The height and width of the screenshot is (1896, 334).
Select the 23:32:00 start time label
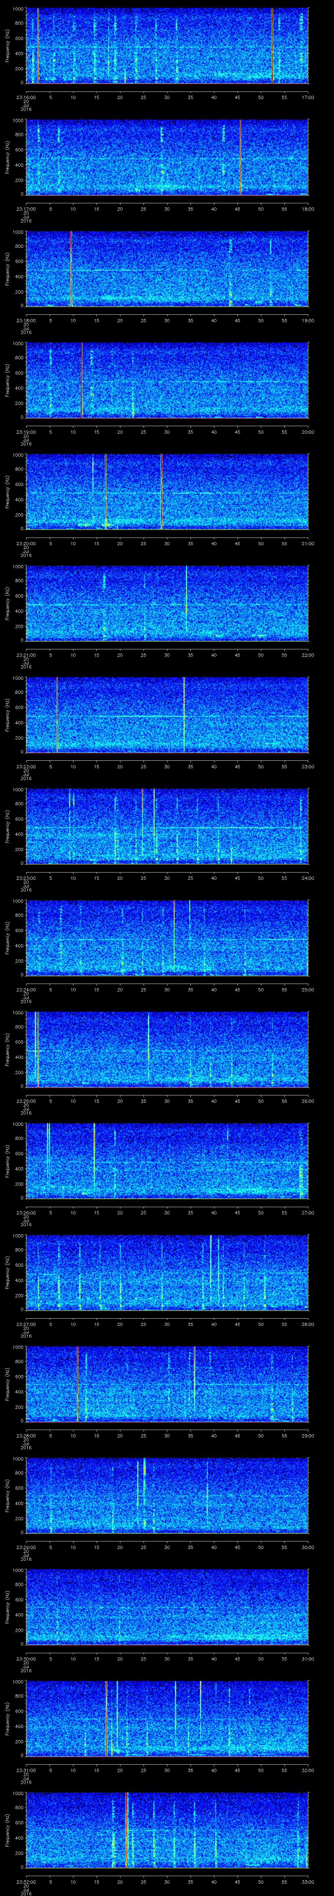[x=26, y=1881]
